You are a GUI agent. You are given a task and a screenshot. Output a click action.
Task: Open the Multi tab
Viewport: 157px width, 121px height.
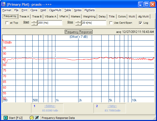(132, 16)
